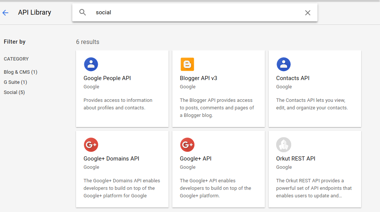Click the 'CATEGORY' filter label

coord(16,59)
